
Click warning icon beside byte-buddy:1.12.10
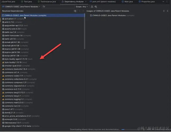(x=3, y=62)
